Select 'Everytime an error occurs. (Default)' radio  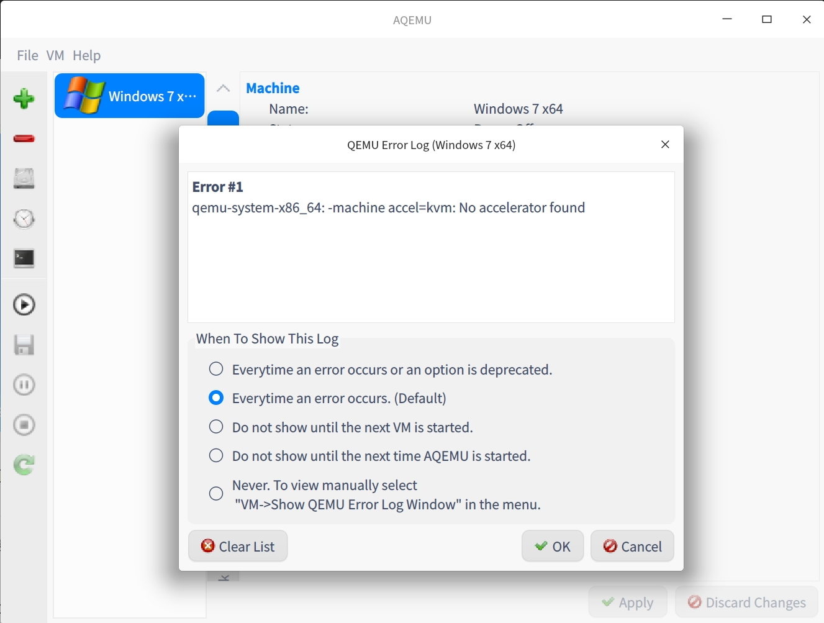coord(216,398)
